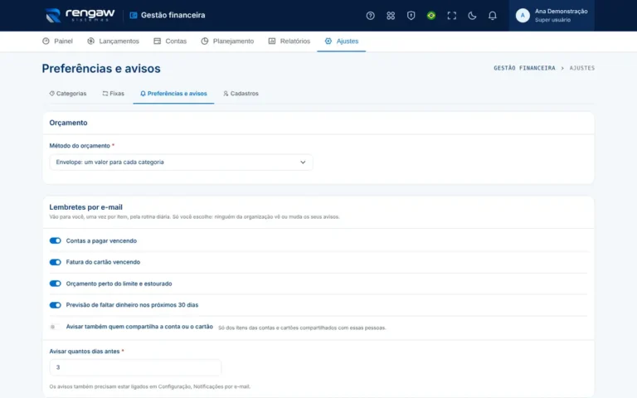
Task: Open the Contas menu
Action: pos(170,41)
